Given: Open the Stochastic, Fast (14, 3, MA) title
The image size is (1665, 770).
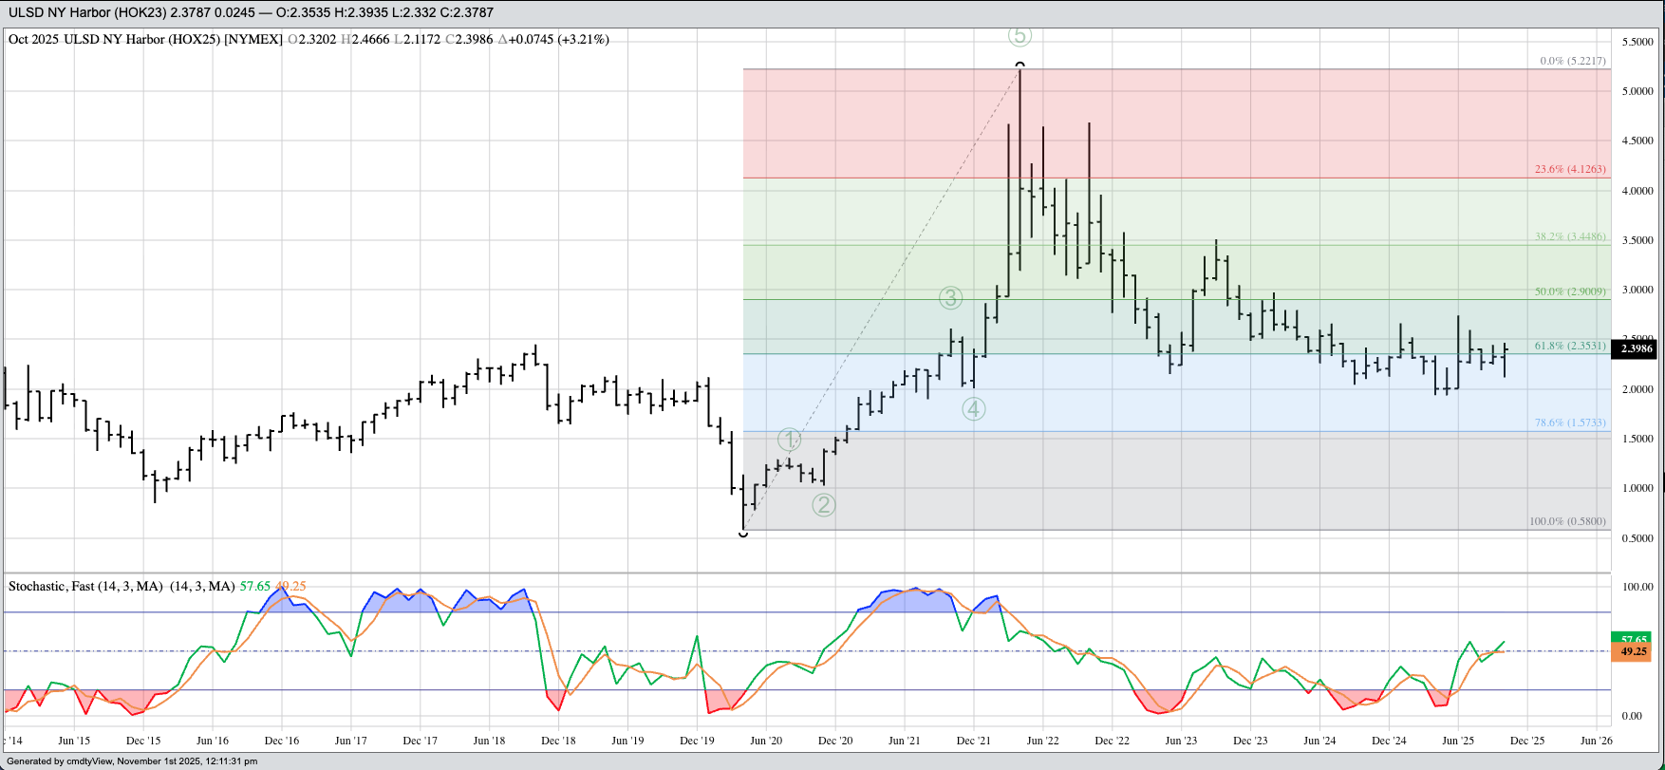Looking at the screenshot, I should (85, 587).
